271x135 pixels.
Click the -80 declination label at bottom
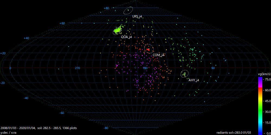coord(106,128)
